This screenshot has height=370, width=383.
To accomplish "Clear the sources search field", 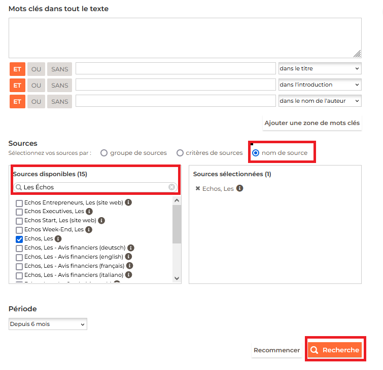I will [171, 187].
